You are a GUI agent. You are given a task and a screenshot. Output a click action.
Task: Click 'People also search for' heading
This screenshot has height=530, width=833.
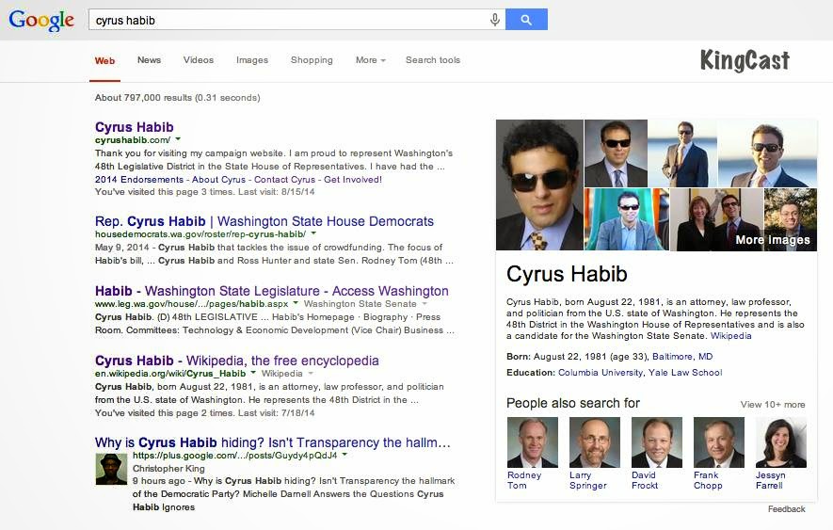(572, 403)
